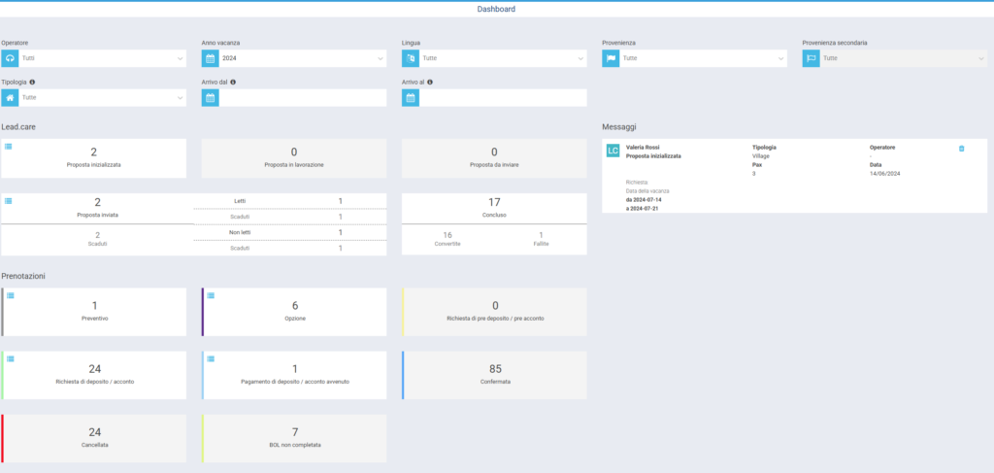Image resolution: width=994 pixels, height=473 pixels.
Task: Open the Confermata bookings card
Action: click(494, 374)
